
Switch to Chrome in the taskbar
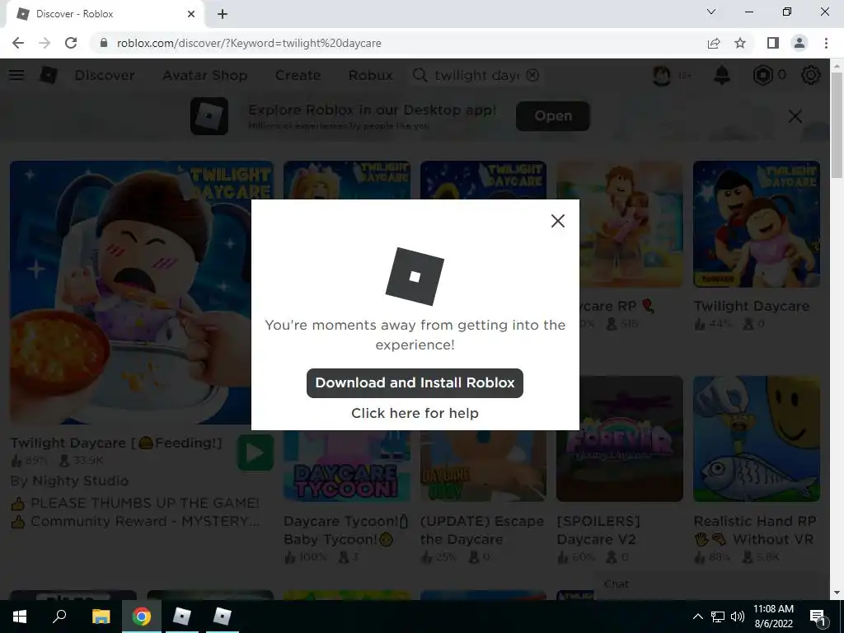(142, 617)
